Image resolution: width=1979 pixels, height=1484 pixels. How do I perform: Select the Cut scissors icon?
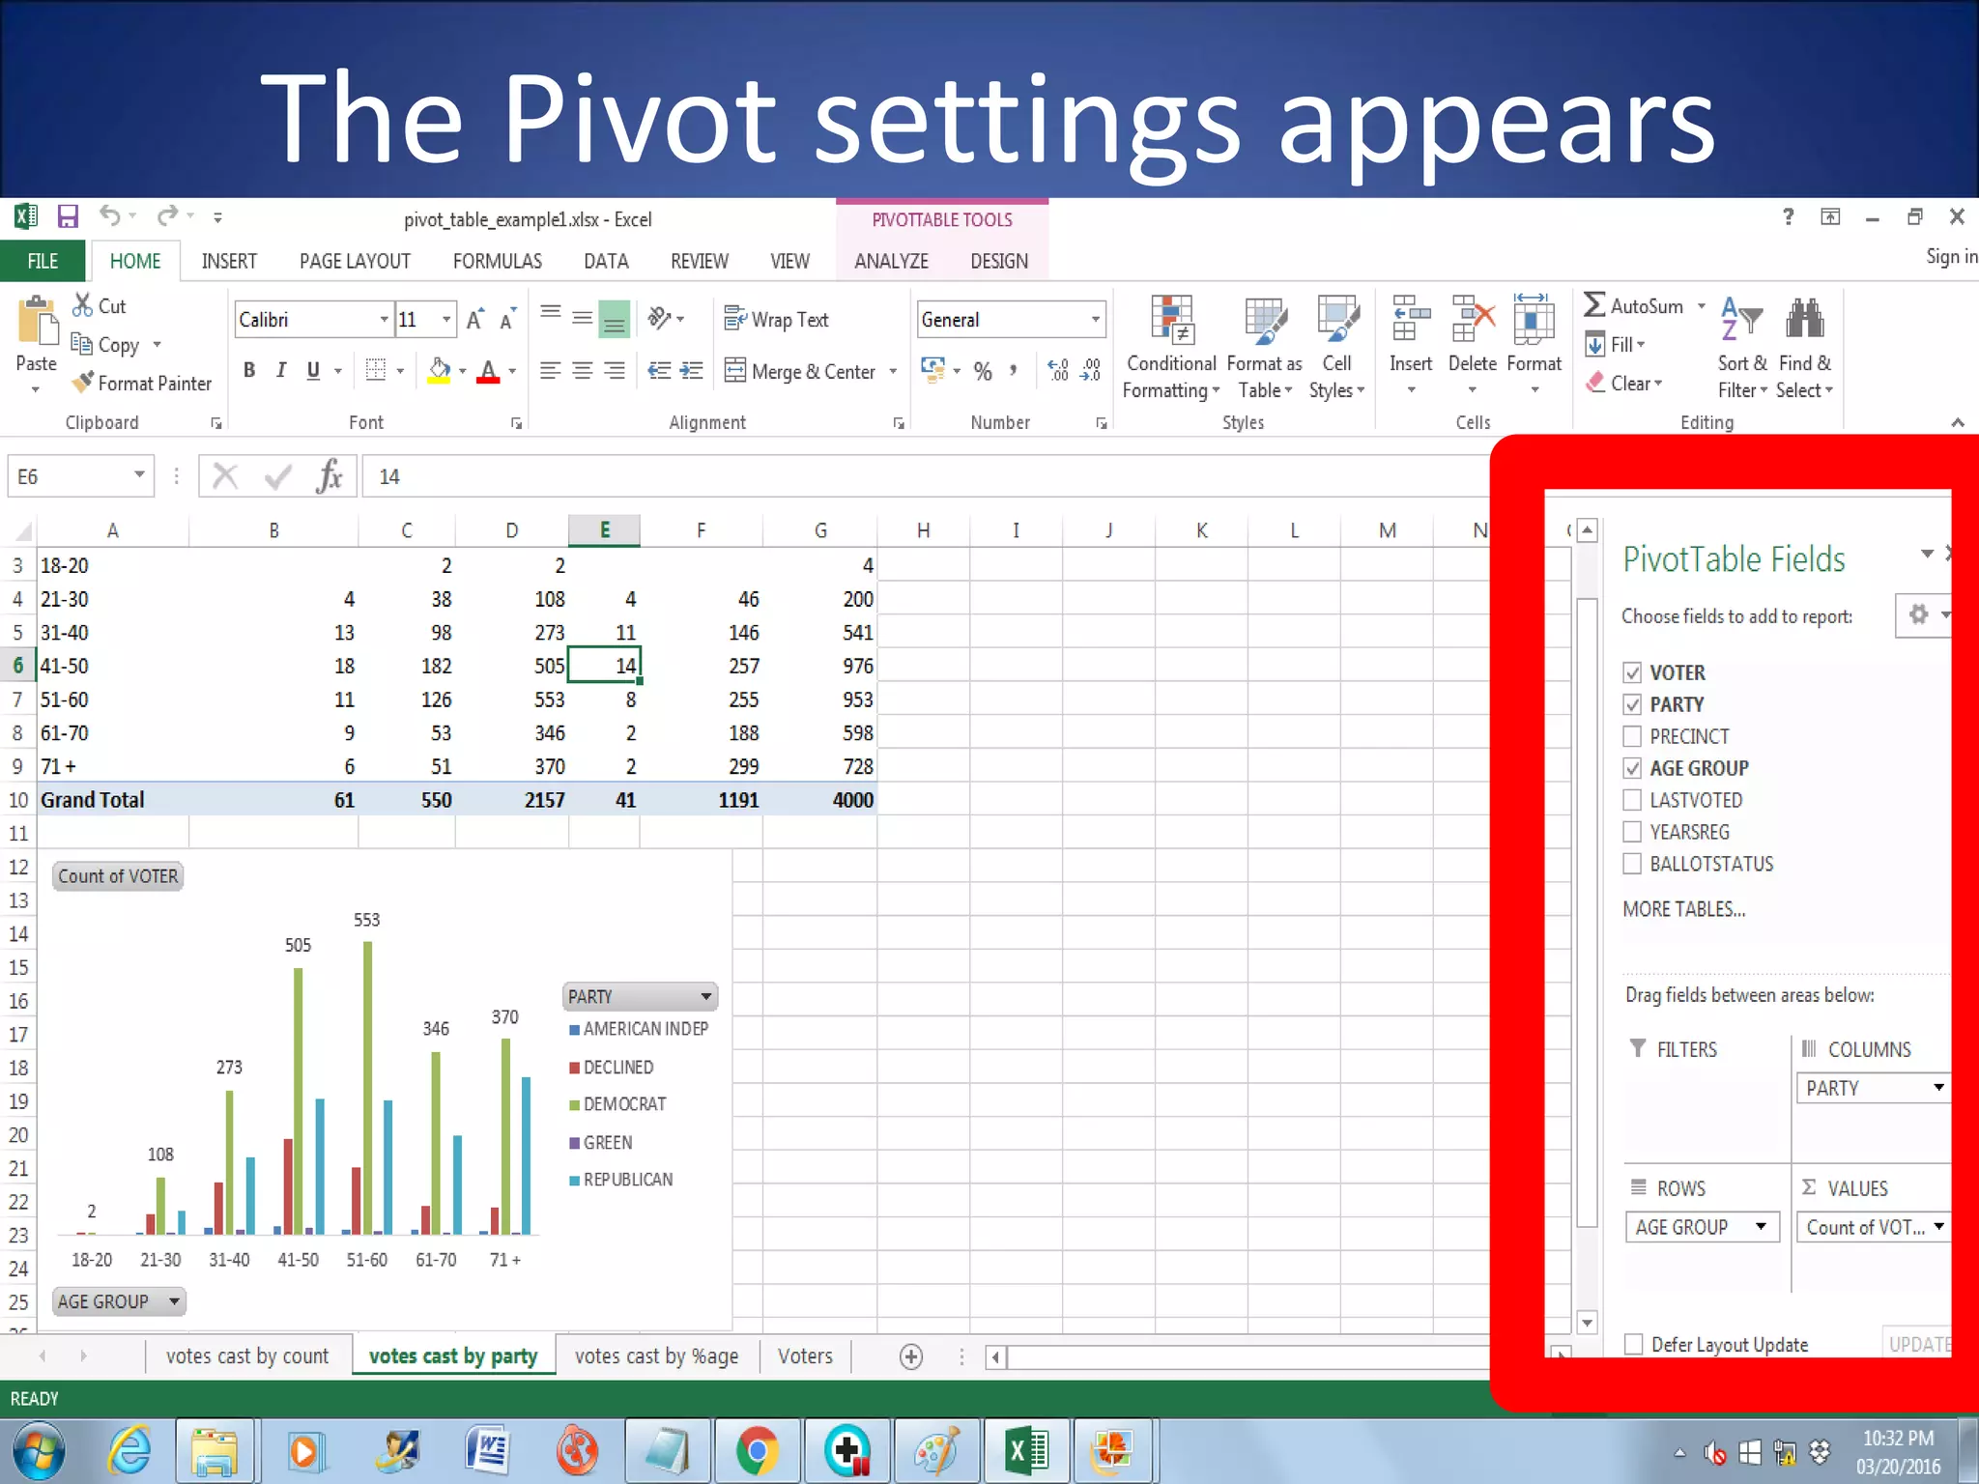82,305
